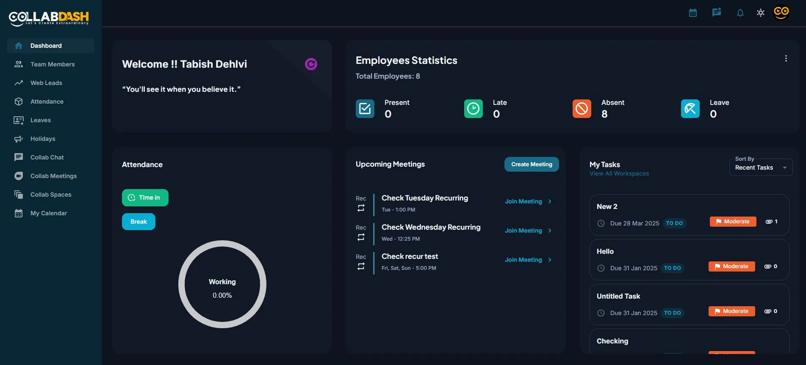Click the Time in button

point(145,198)
